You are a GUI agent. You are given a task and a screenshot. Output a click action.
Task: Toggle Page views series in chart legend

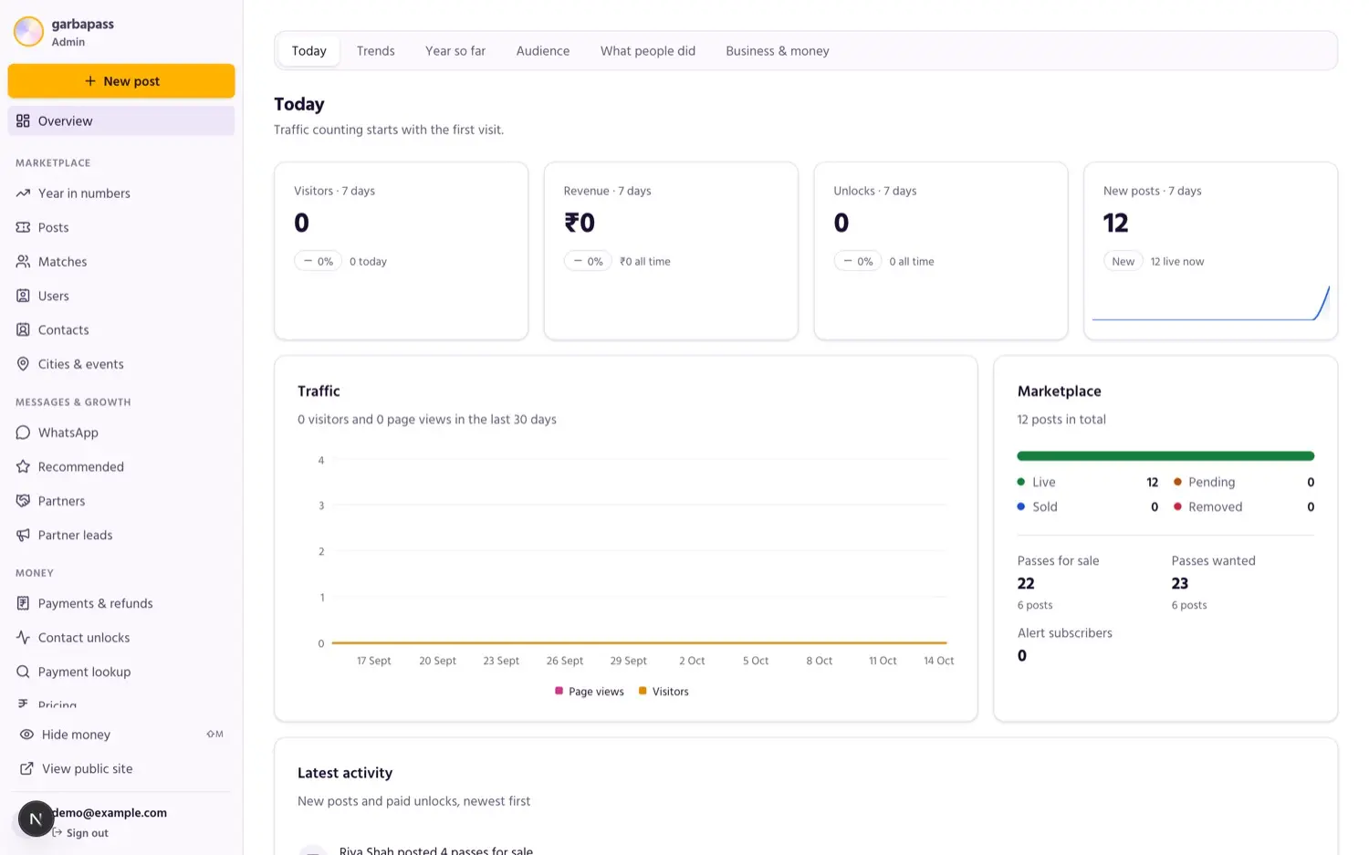point(590,692)
